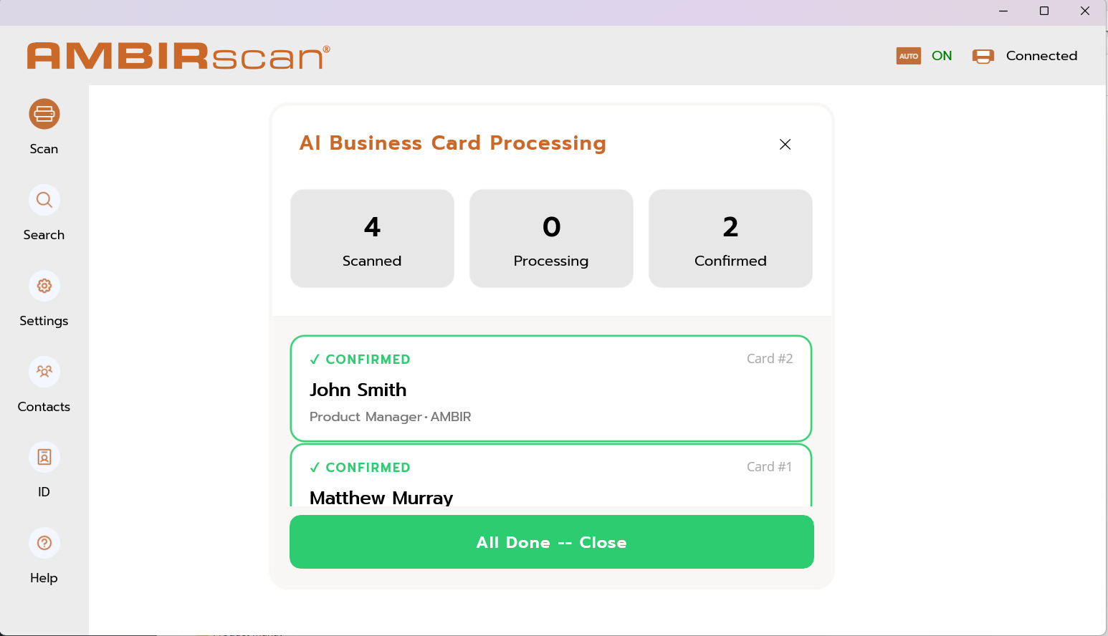1108x636 pixels.
Task: Open Help from the sidebar
Action: point(44,542)
